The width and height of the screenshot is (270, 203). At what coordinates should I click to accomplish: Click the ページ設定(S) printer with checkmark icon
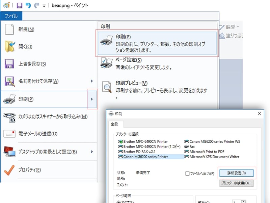(x=107, y=63)
